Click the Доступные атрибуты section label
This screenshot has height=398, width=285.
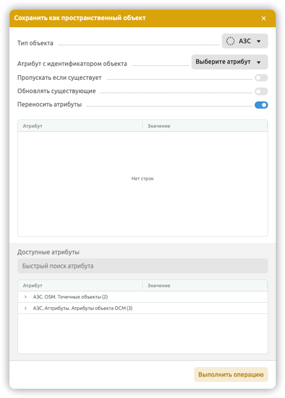(49, 252)
